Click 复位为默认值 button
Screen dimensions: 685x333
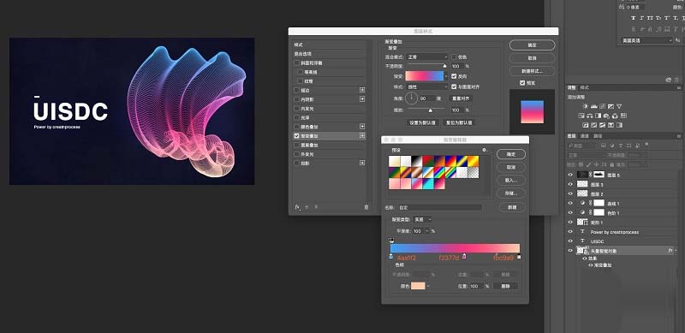click(x=459, y=122)
